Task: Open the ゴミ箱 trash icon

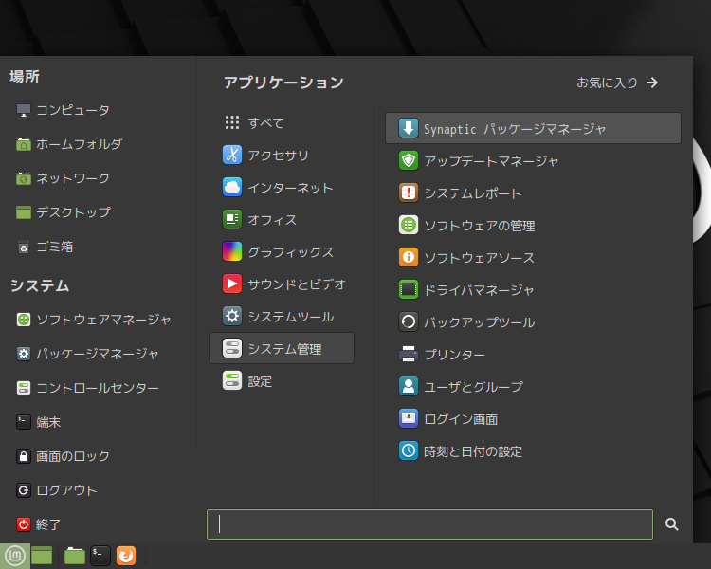Action: pyautogui.click(x=24, y=247)
